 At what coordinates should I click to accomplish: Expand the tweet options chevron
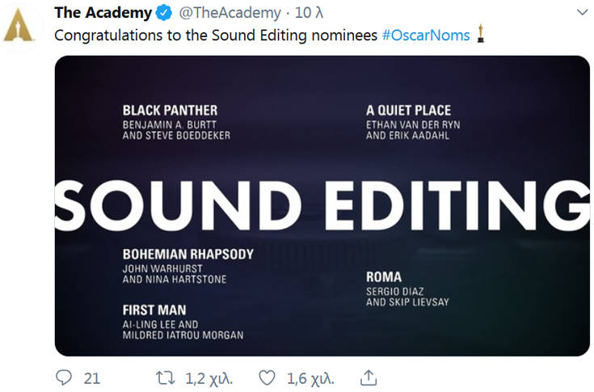(582, 12)
